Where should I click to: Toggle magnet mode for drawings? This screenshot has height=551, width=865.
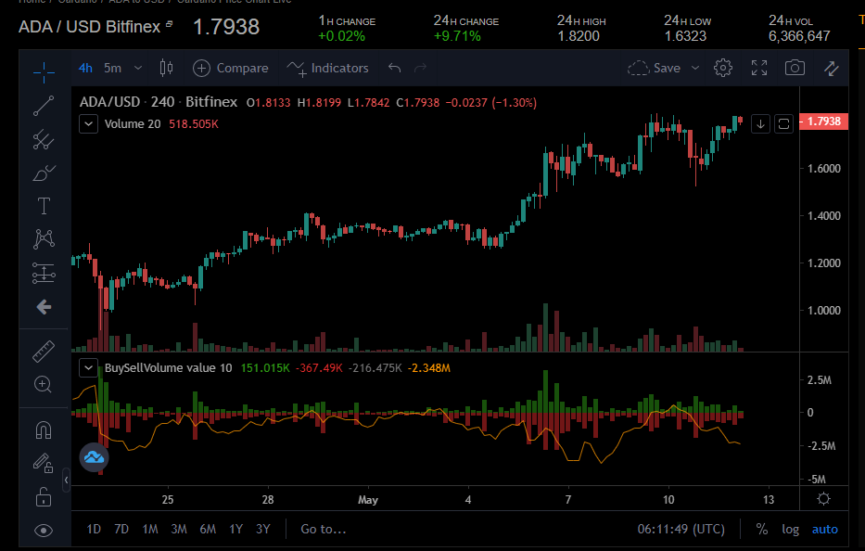point(44,429)
